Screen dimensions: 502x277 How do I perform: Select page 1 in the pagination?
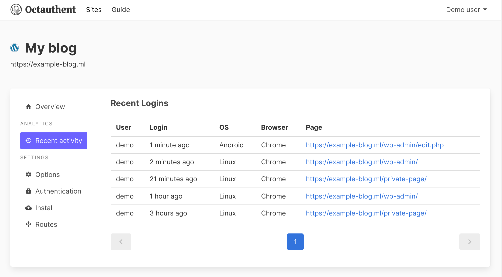tap(295, 242)
